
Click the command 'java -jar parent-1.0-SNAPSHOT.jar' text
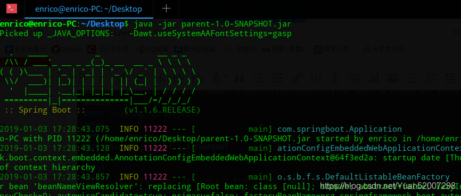click(x=212, y=24)
